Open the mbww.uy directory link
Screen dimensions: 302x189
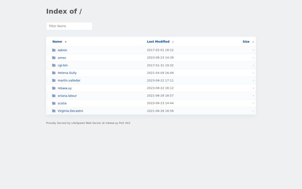pyautogui.click(x=65, y=88)
